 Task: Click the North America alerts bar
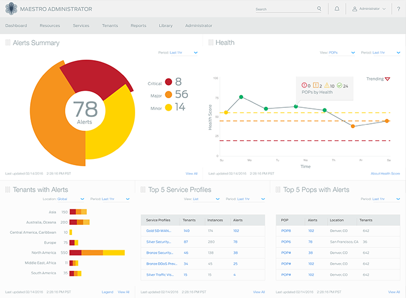tap(97, 252)
